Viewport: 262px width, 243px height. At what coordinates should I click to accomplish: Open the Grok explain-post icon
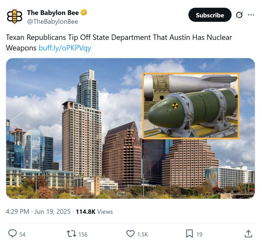pyautogui.click(x=239, y=15)
